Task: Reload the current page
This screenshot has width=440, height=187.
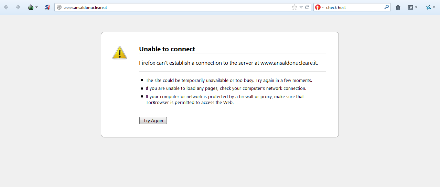Action: tap(307, 7)
